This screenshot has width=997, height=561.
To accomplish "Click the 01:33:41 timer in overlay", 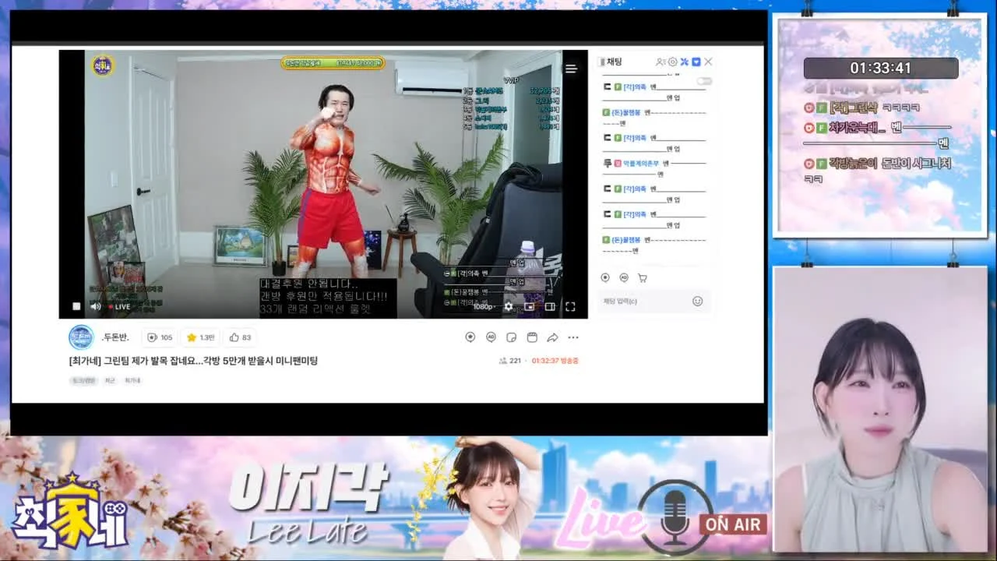I will 881,68.
